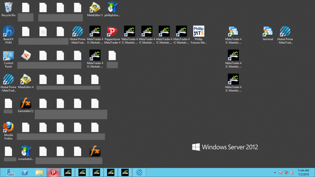Image resolution: width=315 pixels, height=177 pixels.
Task: Select blank file icon right of Recycle Bin
Action: (x=26, y=8)
